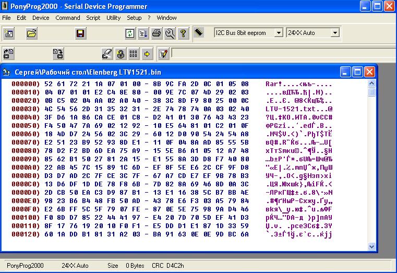The height and width of the screenshot is (273, 397).
Task: Click the Read Device icon
Action: point(9,53)
